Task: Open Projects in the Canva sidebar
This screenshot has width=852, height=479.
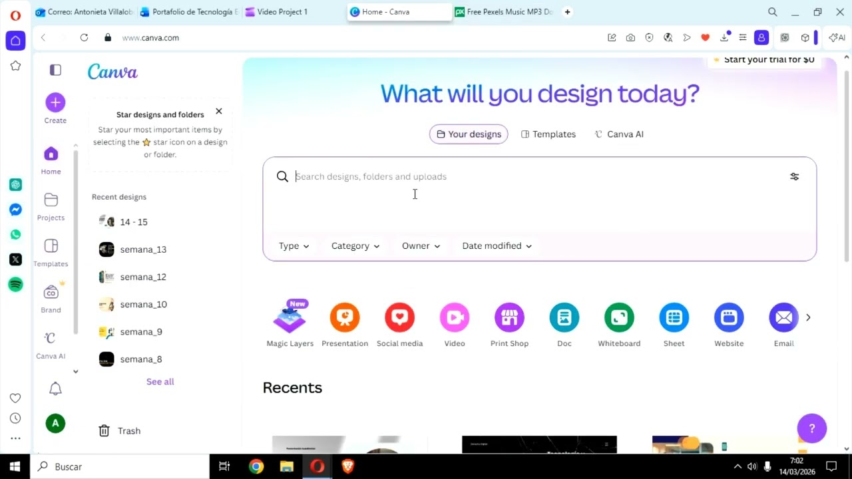Action: [x=51, y=200]
